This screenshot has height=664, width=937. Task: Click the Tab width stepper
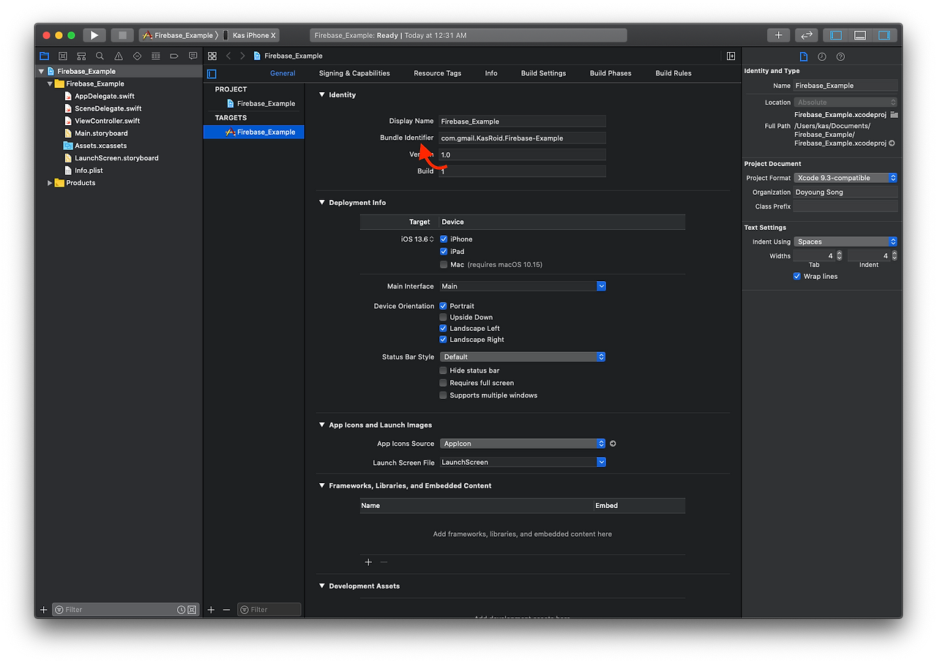click(x=839, y=255)
